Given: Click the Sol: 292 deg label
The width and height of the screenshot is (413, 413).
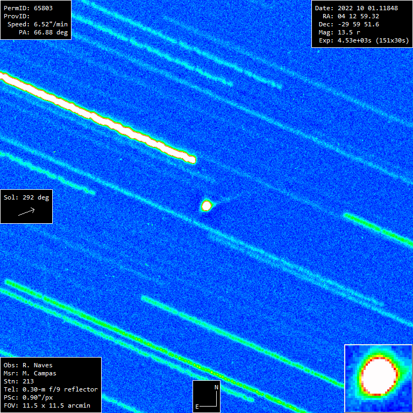Looking at the screenshot, I should 26,197.
